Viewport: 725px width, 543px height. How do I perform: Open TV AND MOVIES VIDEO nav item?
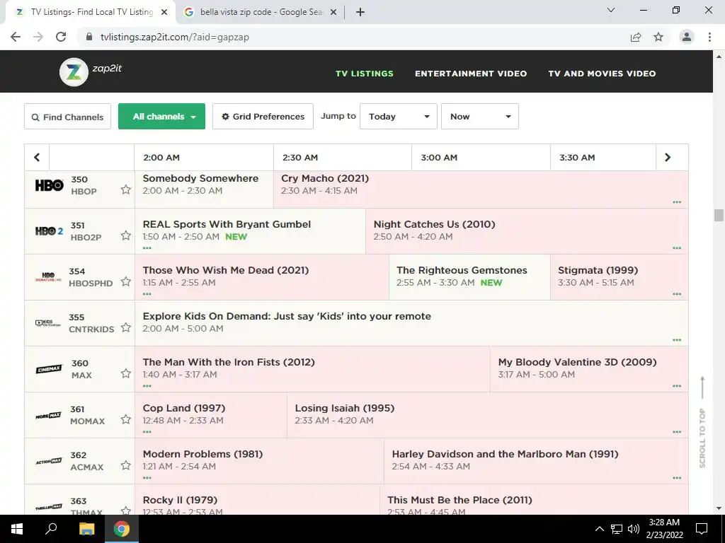pyautogui.click(x=602, y=74)
